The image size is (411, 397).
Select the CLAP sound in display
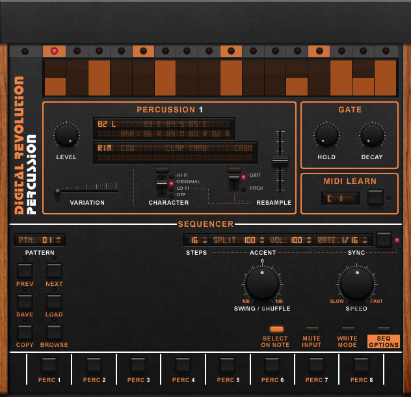177,148
